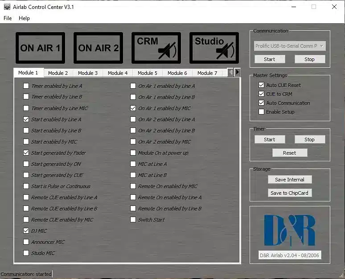The height and width of the screenshot is (279, 345).
Task: Uncheck the DJ MIC checkbox
Action: 26,231
